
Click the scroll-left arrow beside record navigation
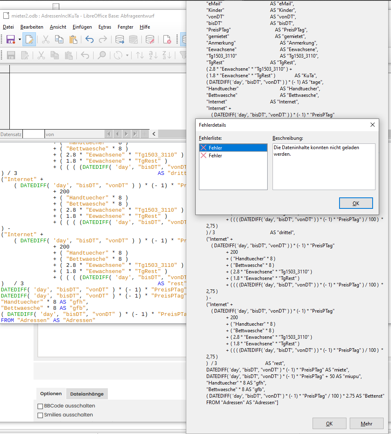[x=154, y=134]
